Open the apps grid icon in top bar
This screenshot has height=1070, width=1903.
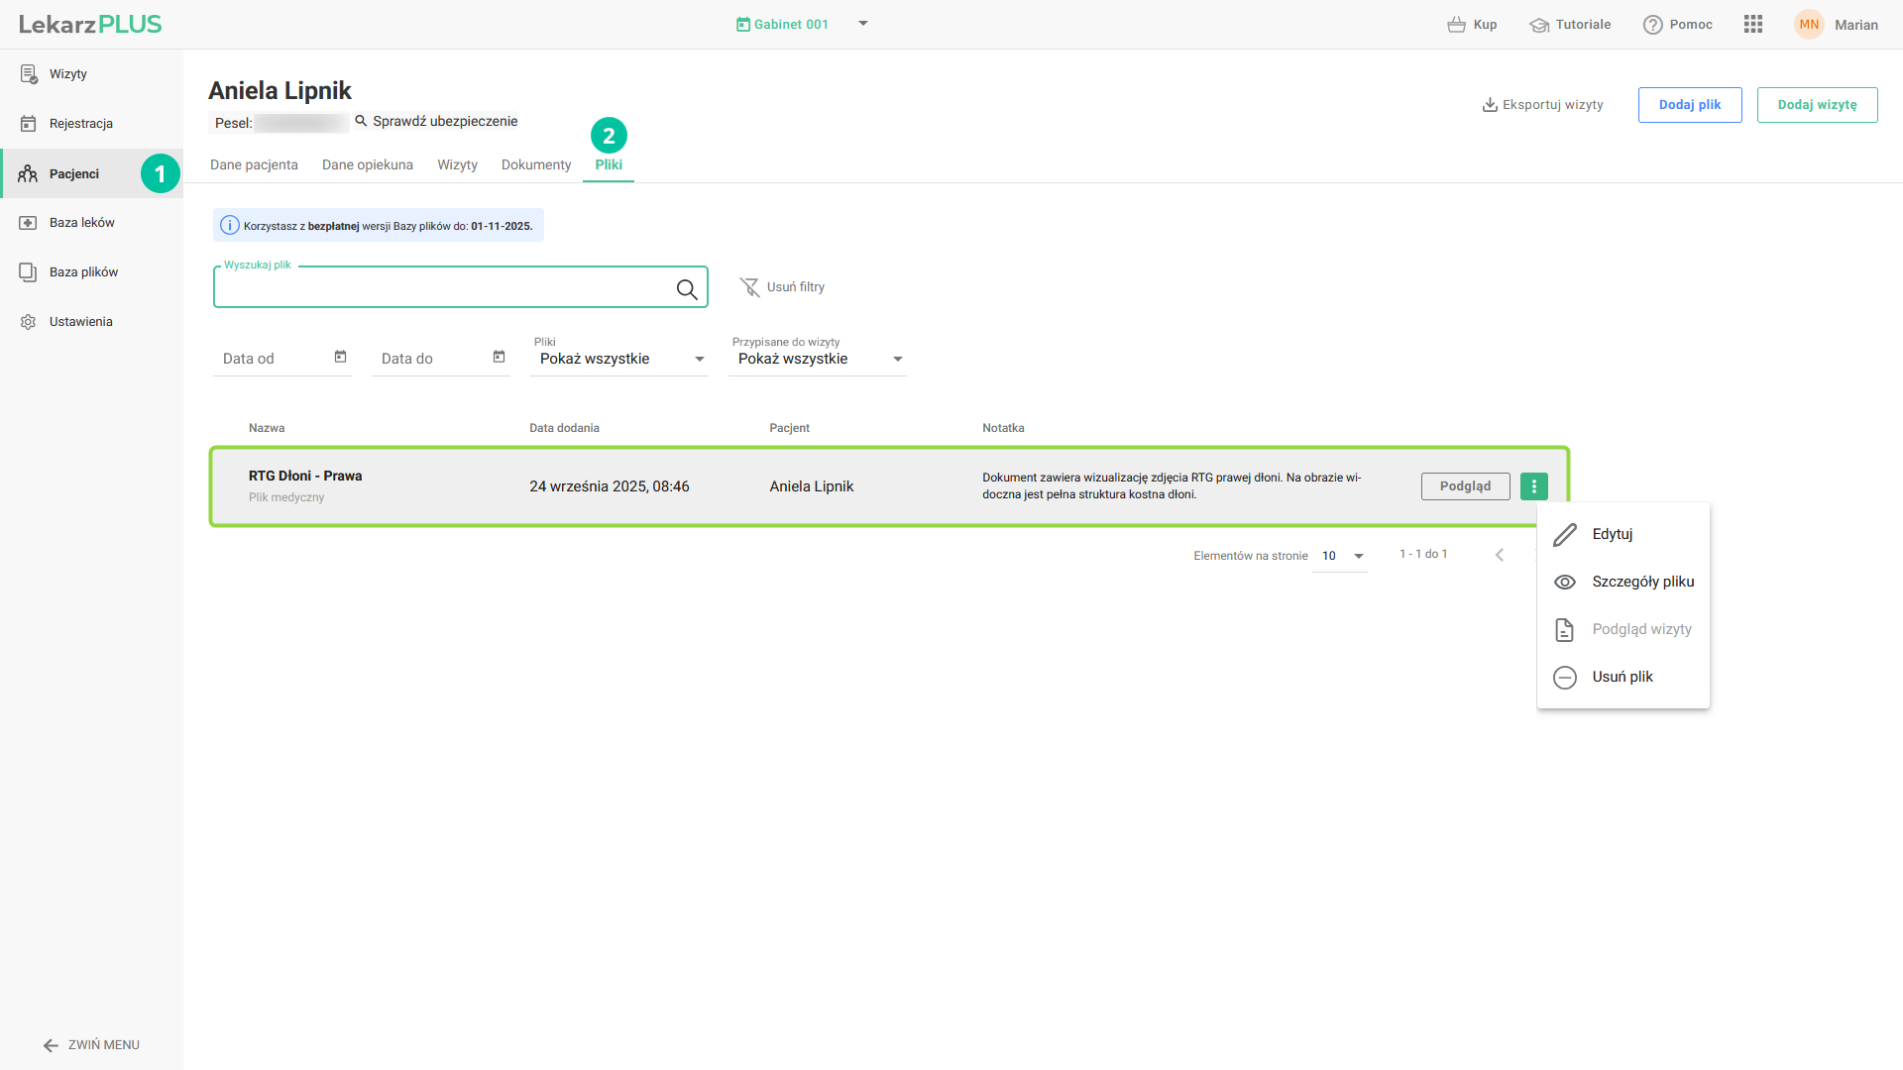[x=1752, y=25]
